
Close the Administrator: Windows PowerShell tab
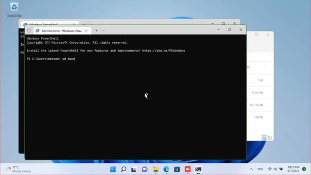[86, 31]
